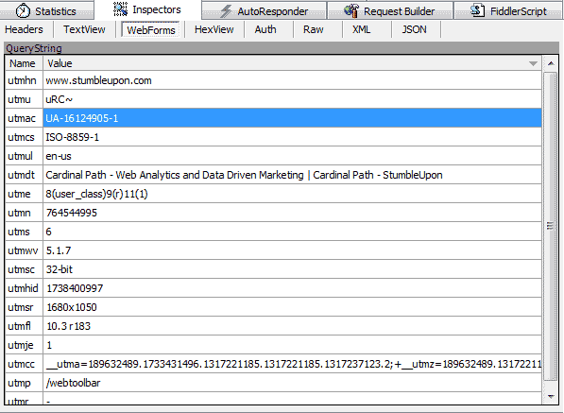Select the HexView inspector tab
Viewport: 564px width, 413px height.
(x=214, y=29)
